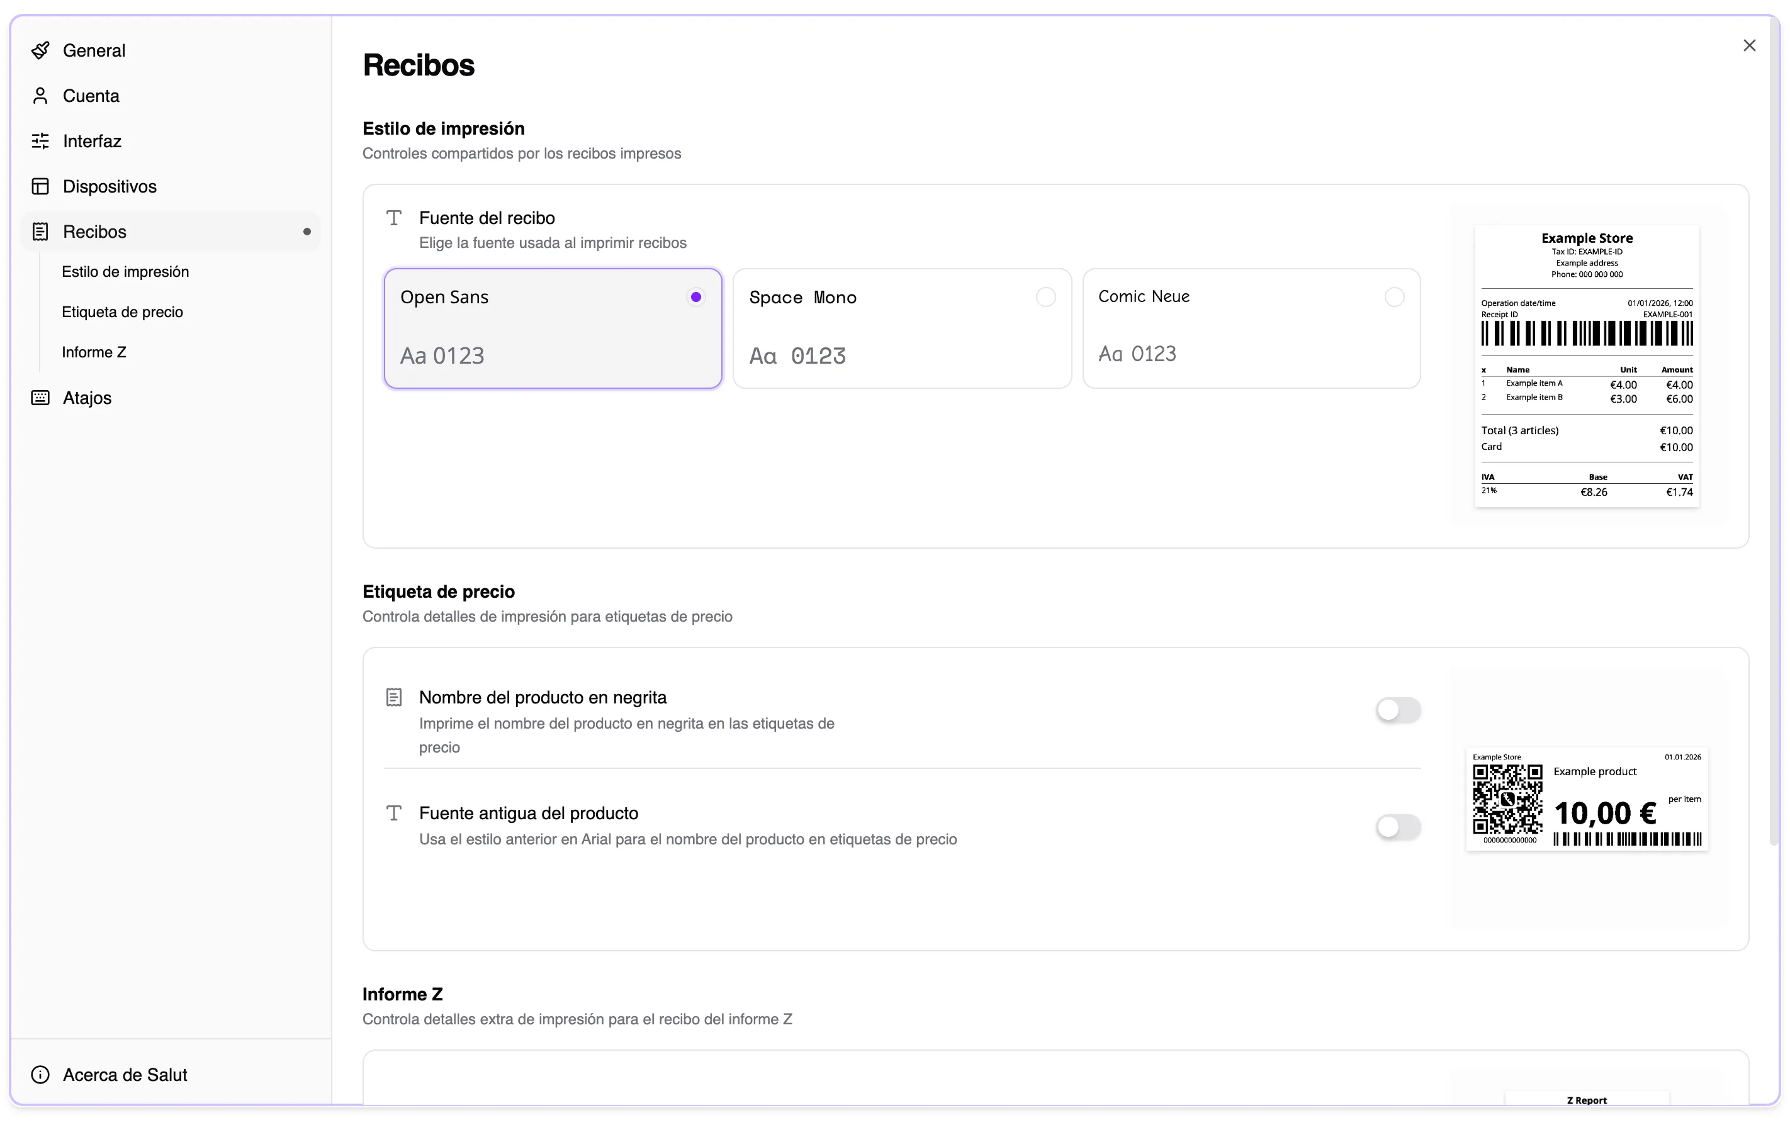Click the barcode in the receipt preview
This screenshot has height=1125, width=1790.
coord(1587,333)
